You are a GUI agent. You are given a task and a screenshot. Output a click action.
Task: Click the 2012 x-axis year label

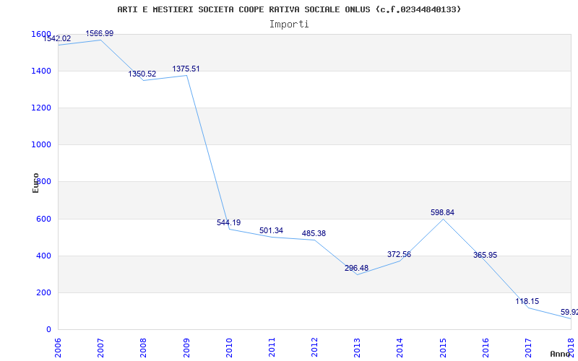click(x=314, y=348)
